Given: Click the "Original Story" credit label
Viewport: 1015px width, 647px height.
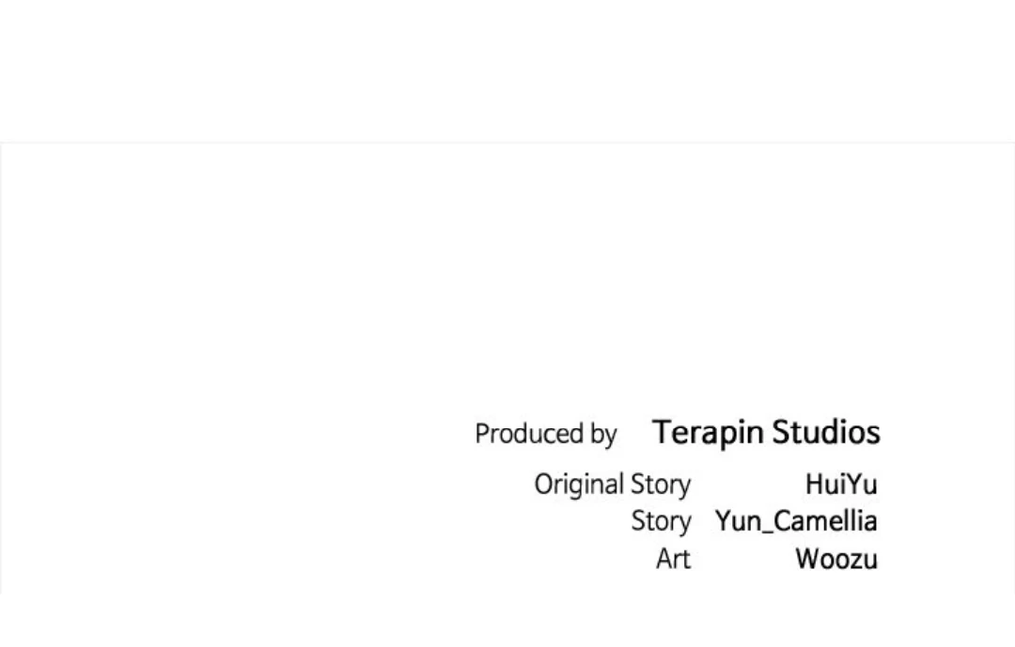Looking at the screenshot, I should point(612,485).
